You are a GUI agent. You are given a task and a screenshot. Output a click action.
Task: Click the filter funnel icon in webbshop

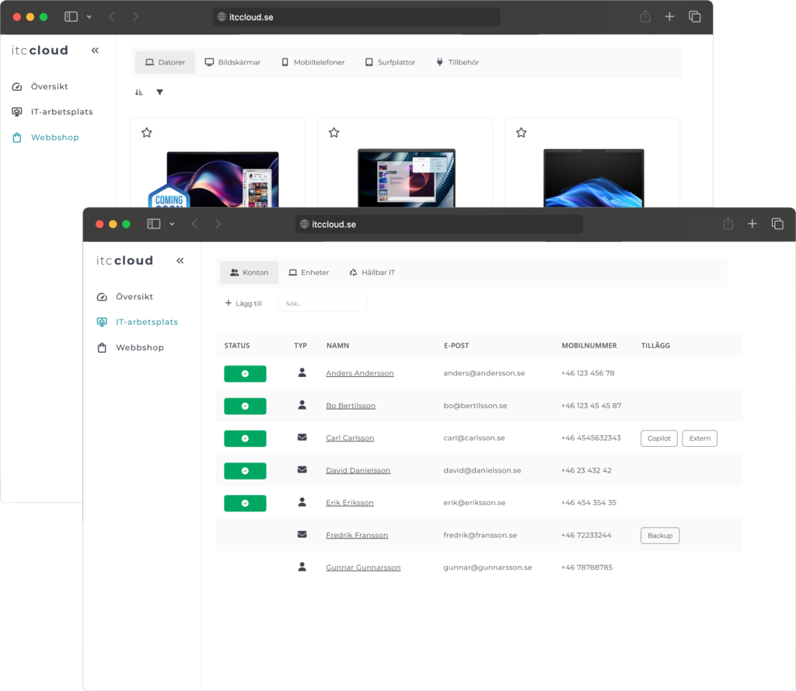click(159, 92)
